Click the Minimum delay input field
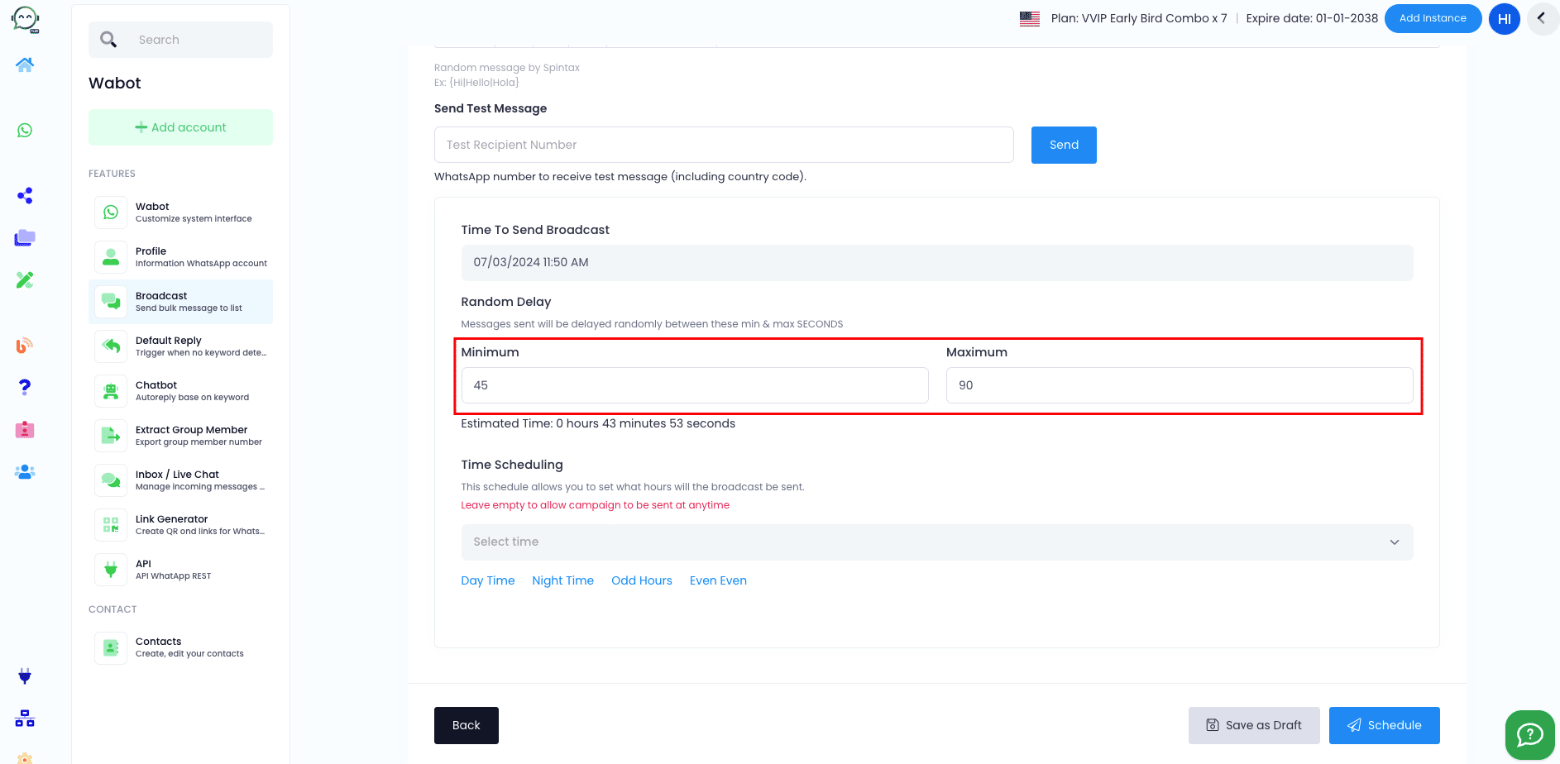Viewport: 1560px width, 764px height. (x=694, y=385)
